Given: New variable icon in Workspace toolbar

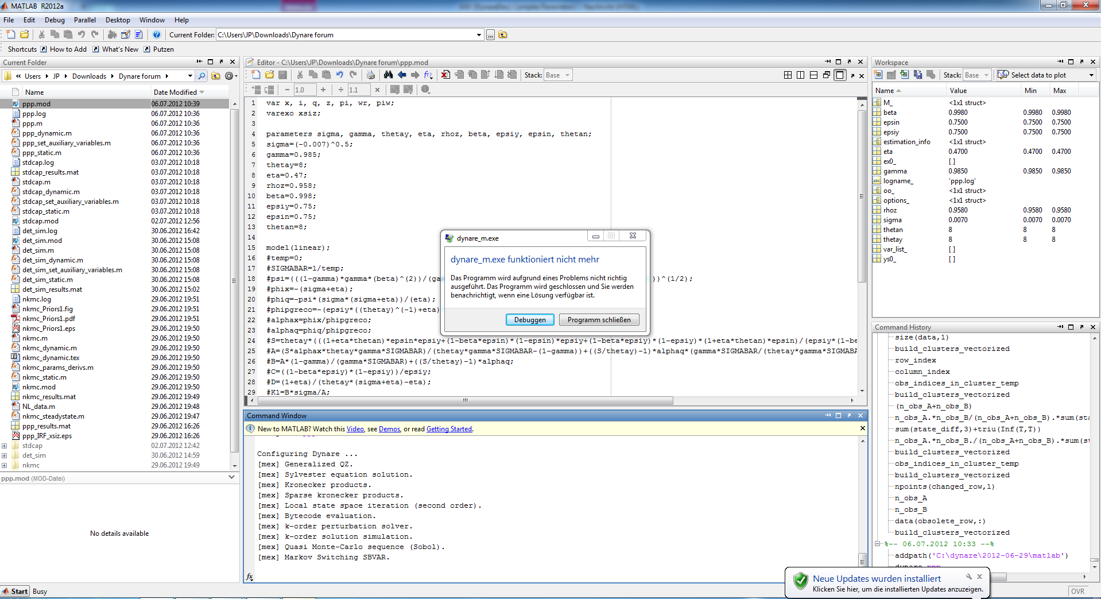Looking at the screenshot, I should click(878, 75).
